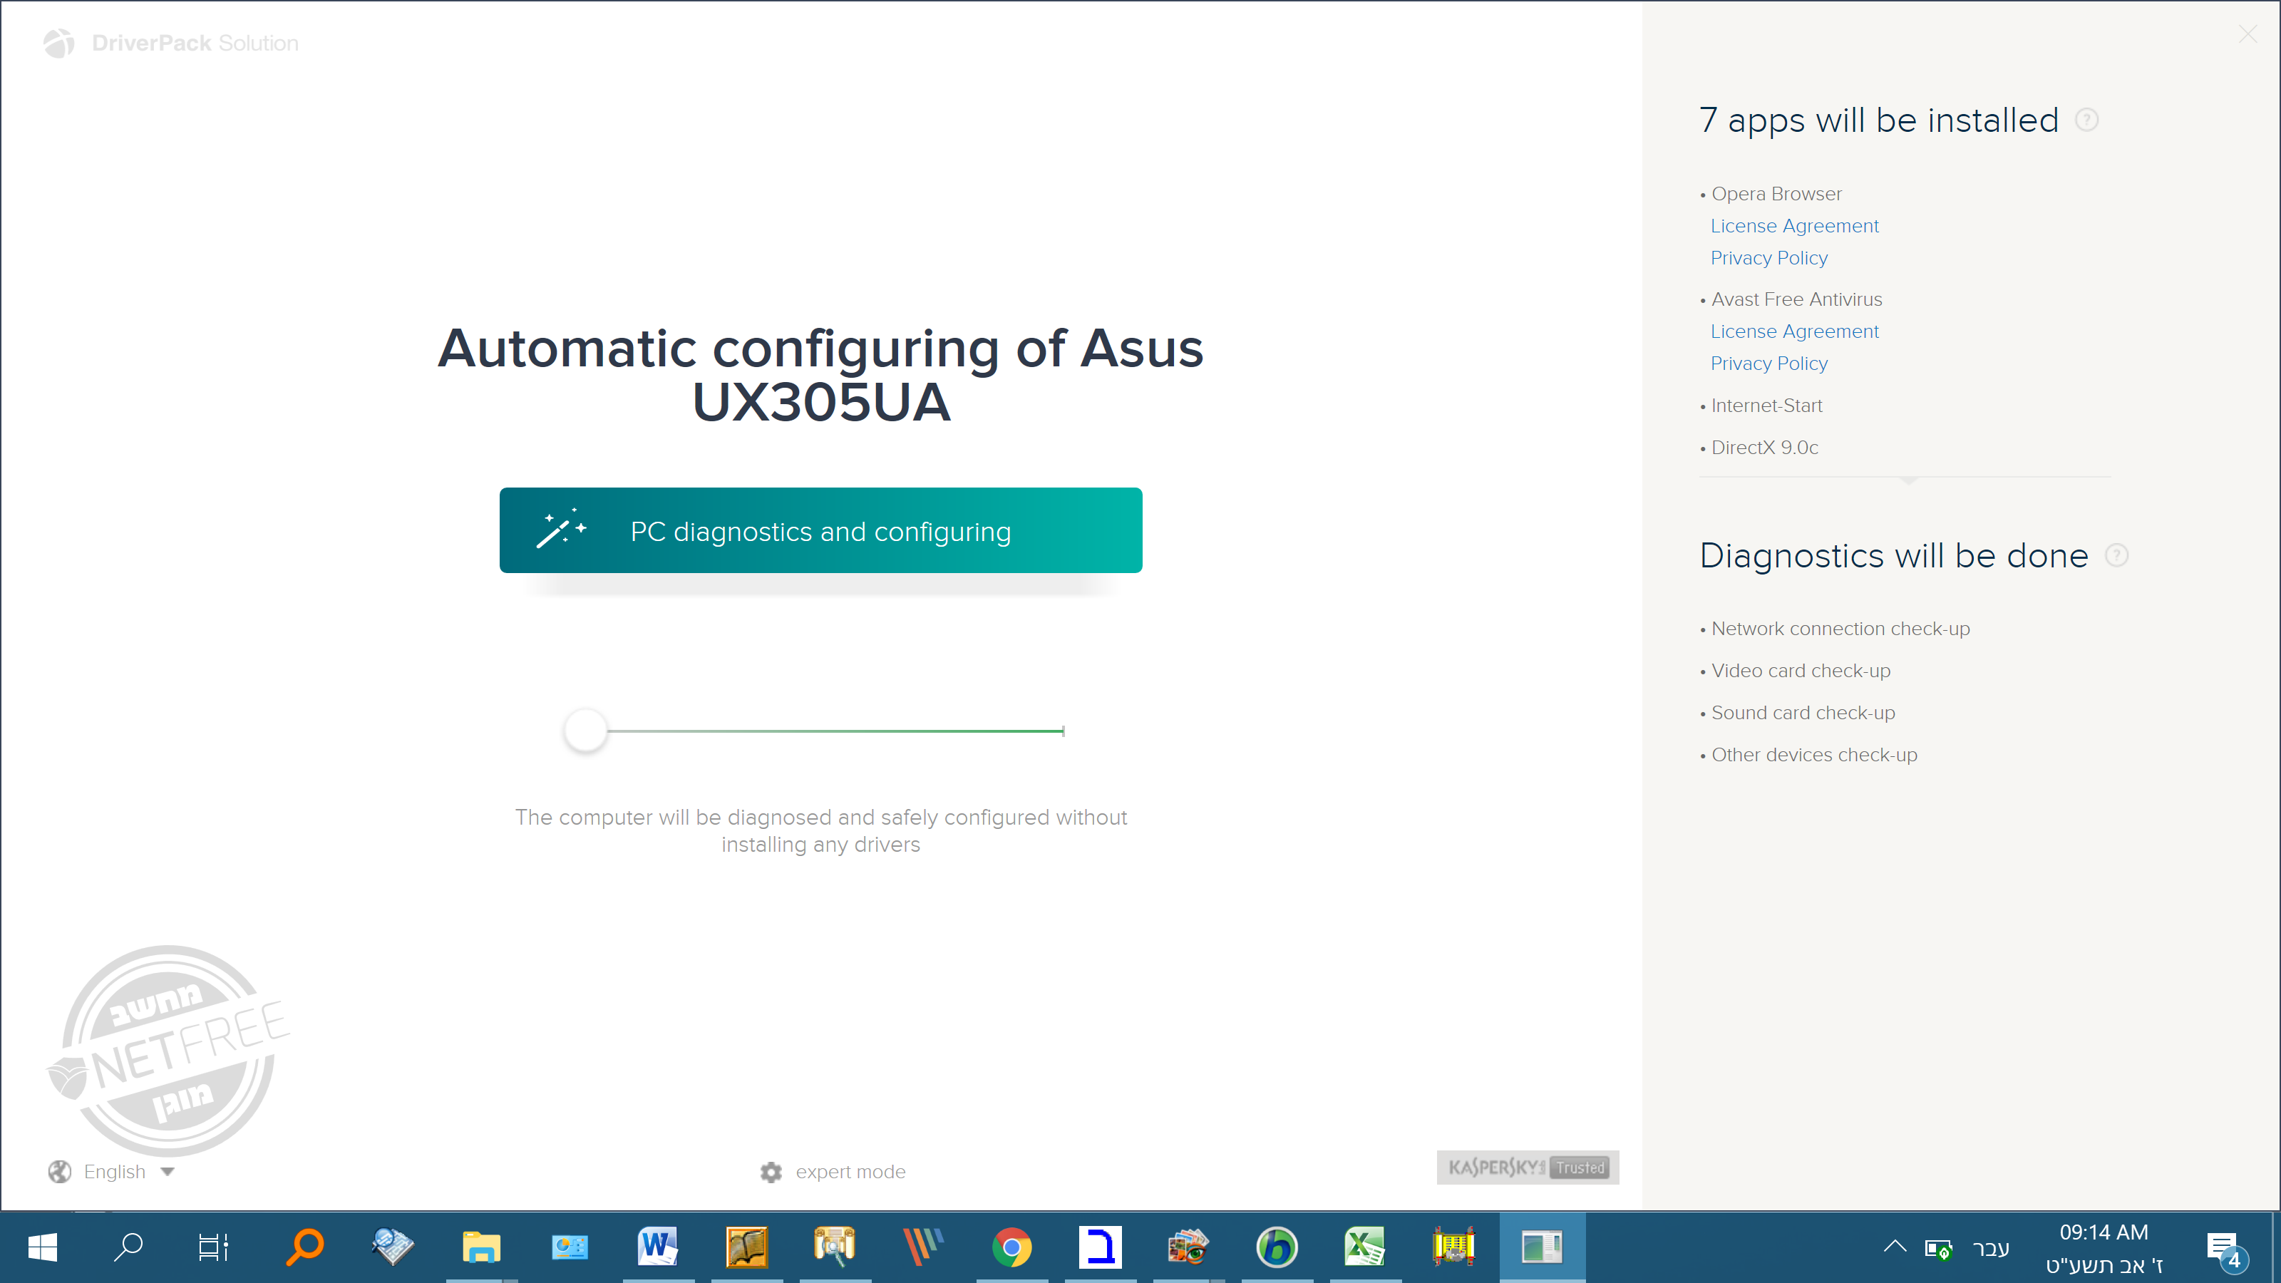Open the action center notifications icon
Viewport: 2281px width, 1283px height.
coord(2223,1249)
